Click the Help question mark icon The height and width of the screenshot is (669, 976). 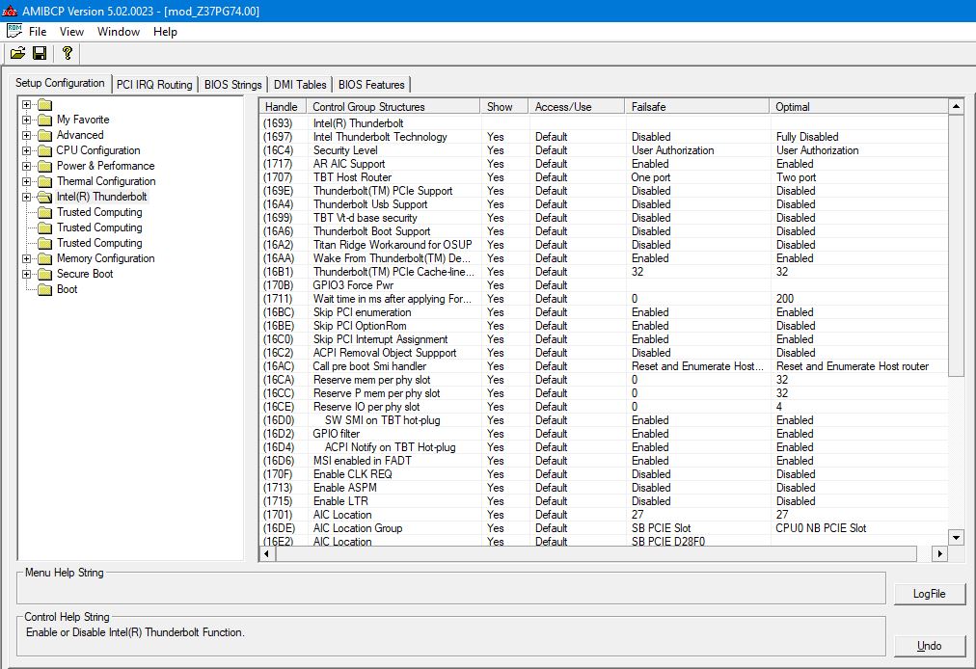tap(67, 53)
